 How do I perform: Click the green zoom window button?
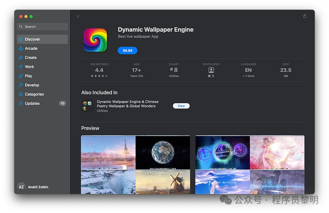31,16
